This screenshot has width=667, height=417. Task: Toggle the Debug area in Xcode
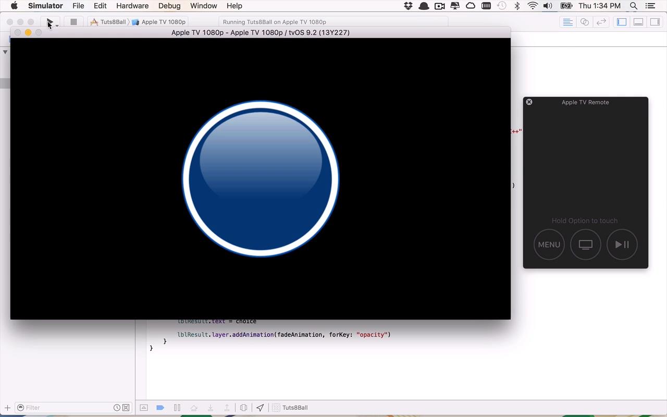point(638,22)
